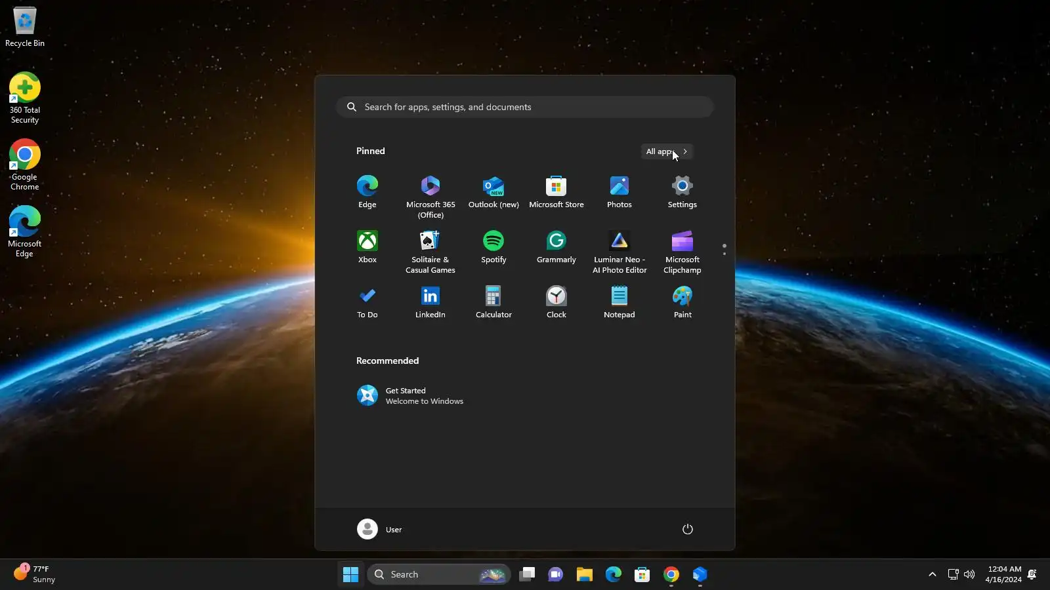Open Microsoft Edge on the taskbar
This screenshot has height=590, width=1050.
coord(614,574)
